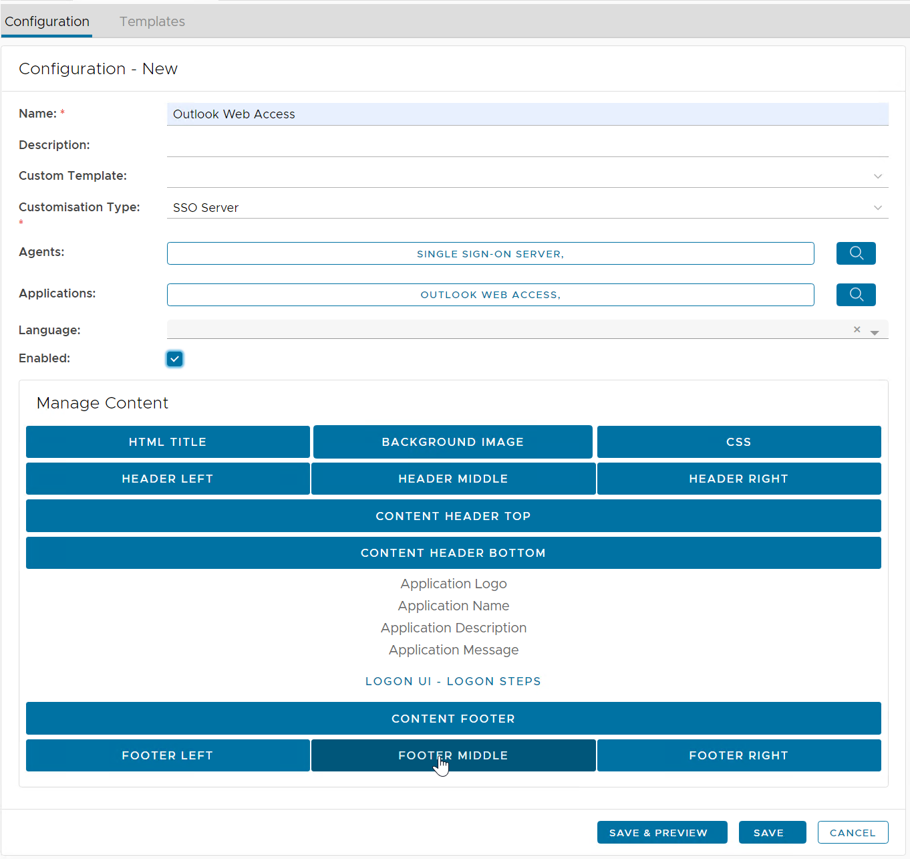Uncheck the Enabled checkbox
This screenshot has height=859, width=910.
[174, 359]
